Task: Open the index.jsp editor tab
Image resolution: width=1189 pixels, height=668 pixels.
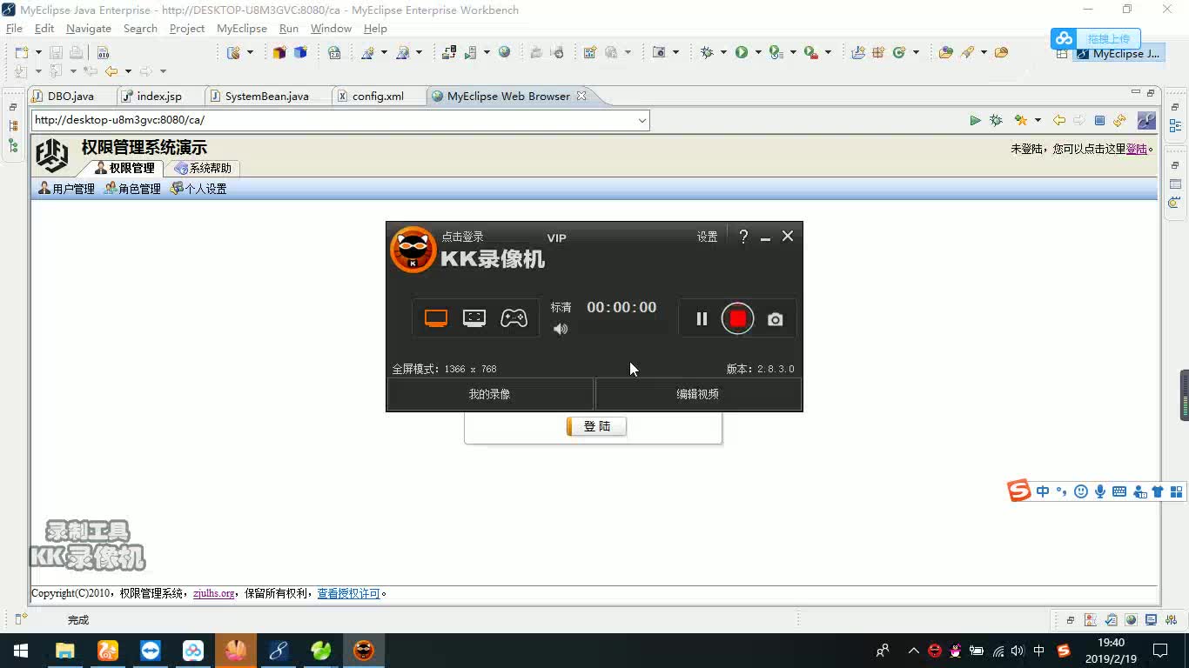Action: coord(159,96)
